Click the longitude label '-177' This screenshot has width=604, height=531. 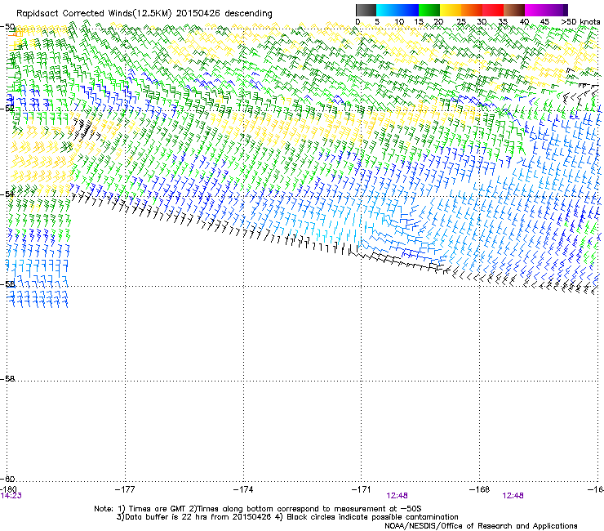click(125, 489)
